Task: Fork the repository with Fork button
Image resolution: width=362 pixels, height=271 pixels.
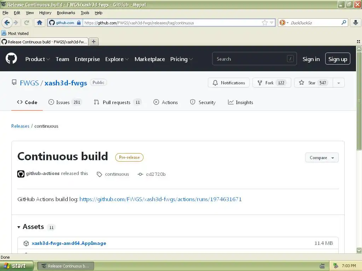Action: coord(272,83)
